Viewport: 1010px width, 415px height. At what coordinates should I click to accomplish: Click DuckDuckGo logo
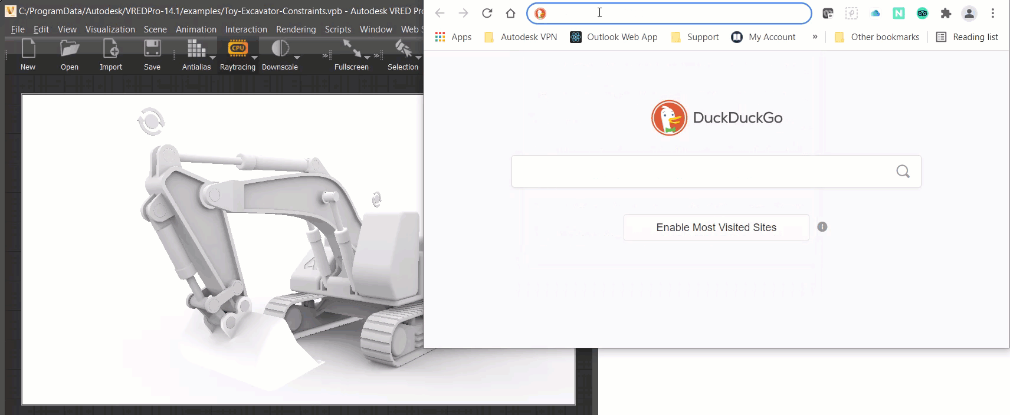(x=717, y=118)
